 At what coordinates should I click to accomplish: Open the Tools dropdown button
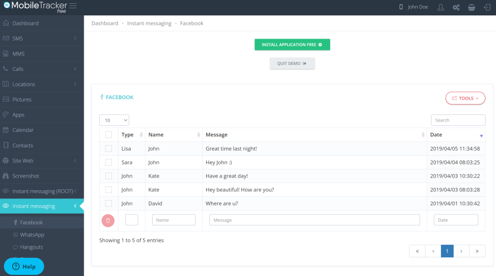[x=465, y=98]
